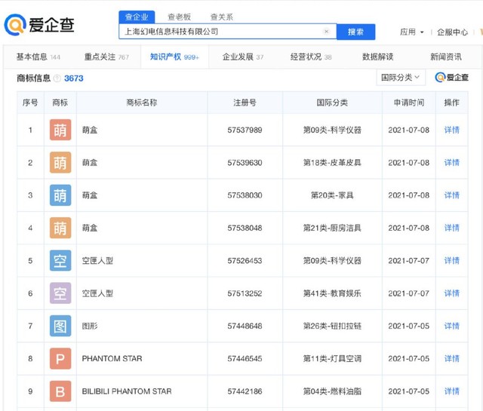View 详情 for the 图形 trademark row

(x=451, y=326)
